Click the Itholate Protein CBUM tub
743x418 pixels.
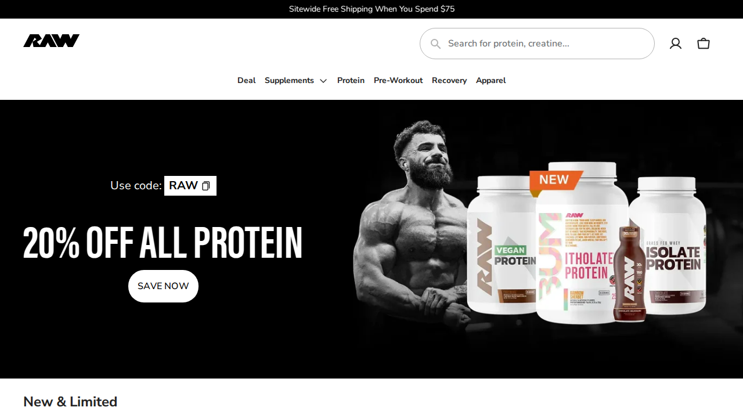580,244
